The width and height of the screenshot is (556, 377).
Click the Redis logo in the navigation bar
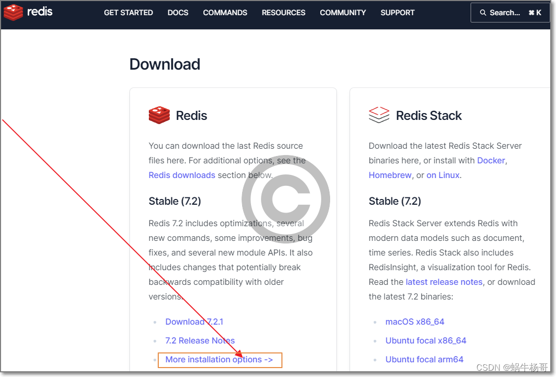coord(28,12)
